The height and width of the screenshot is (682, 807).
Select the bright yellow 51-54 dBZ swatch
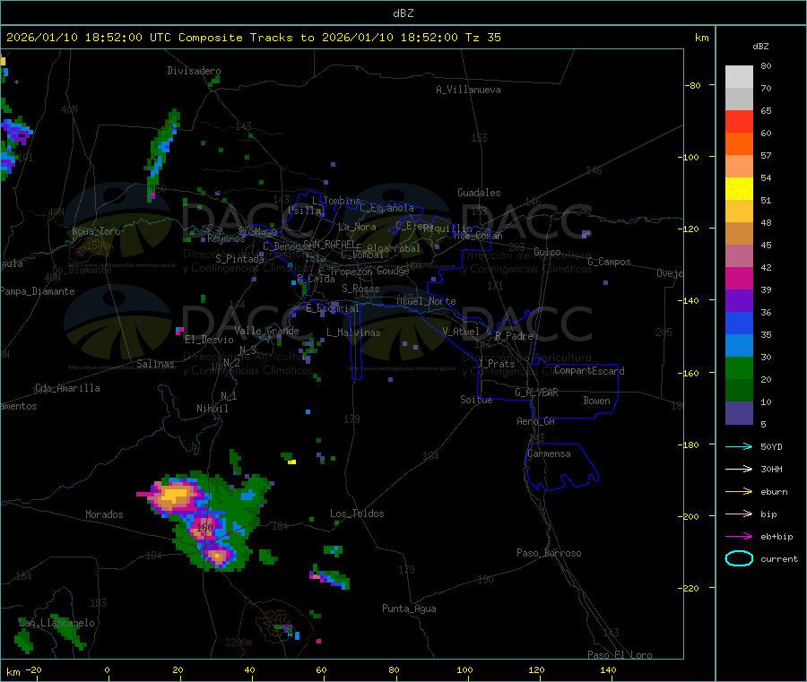pyautogui.click(x=739, y=189)
